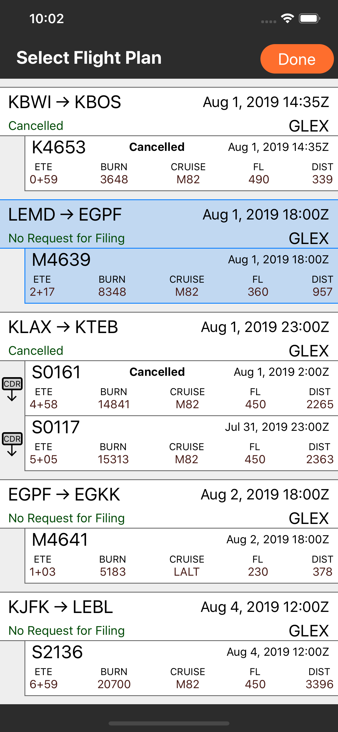Choose flight plan M4641
This screenshot has height=732, width=338.
[x=181, y=556]
